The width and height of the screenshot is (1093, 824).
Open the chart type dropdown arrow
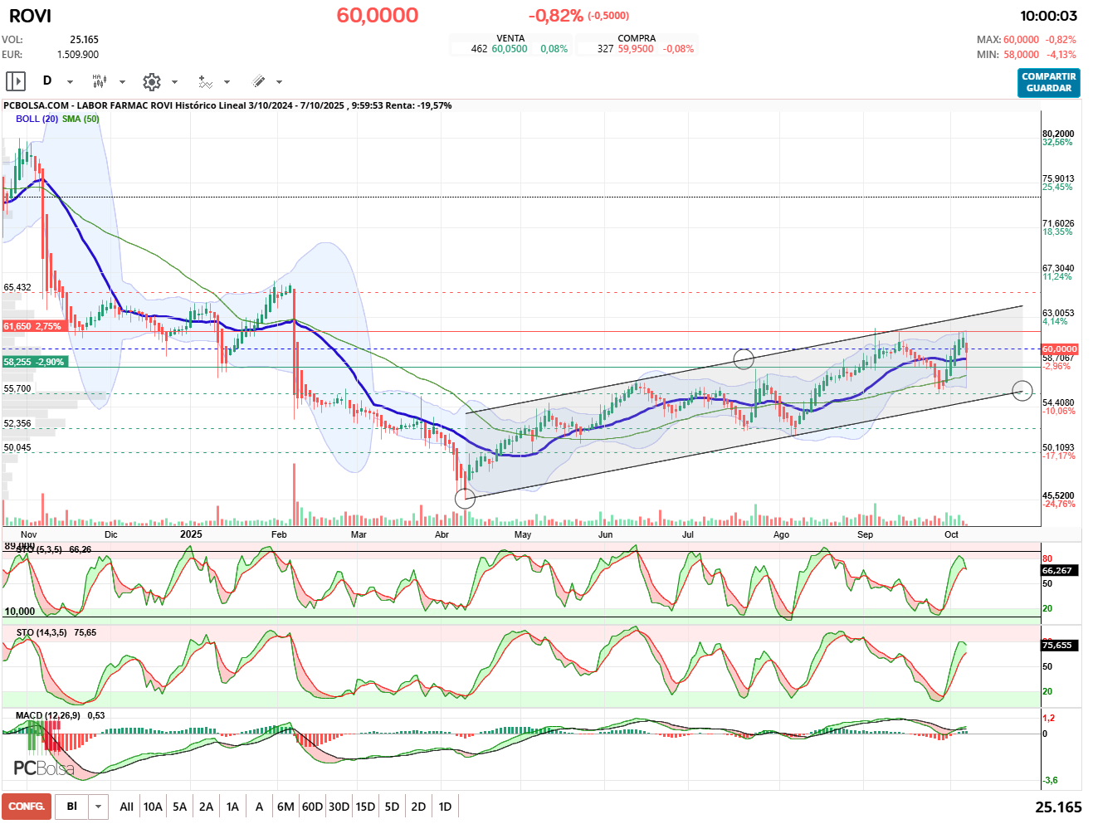122,82
